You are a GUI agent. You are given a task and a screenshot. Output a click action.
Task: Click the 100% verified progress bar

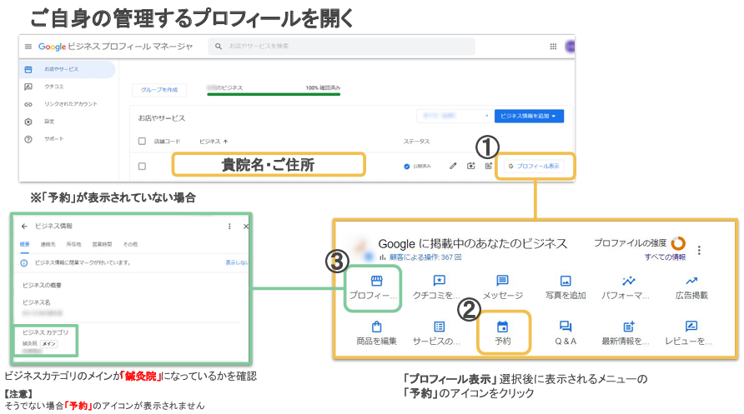[274, 94]
